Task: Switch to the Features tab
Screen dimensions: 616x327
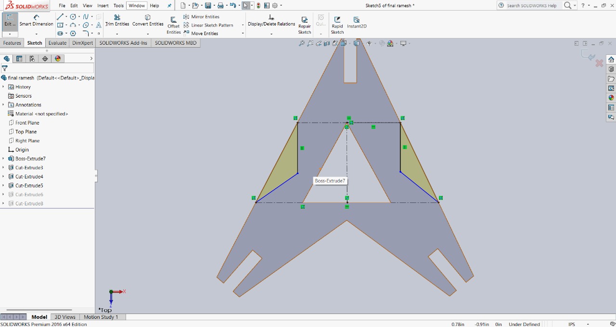Action: pos(12,43)
